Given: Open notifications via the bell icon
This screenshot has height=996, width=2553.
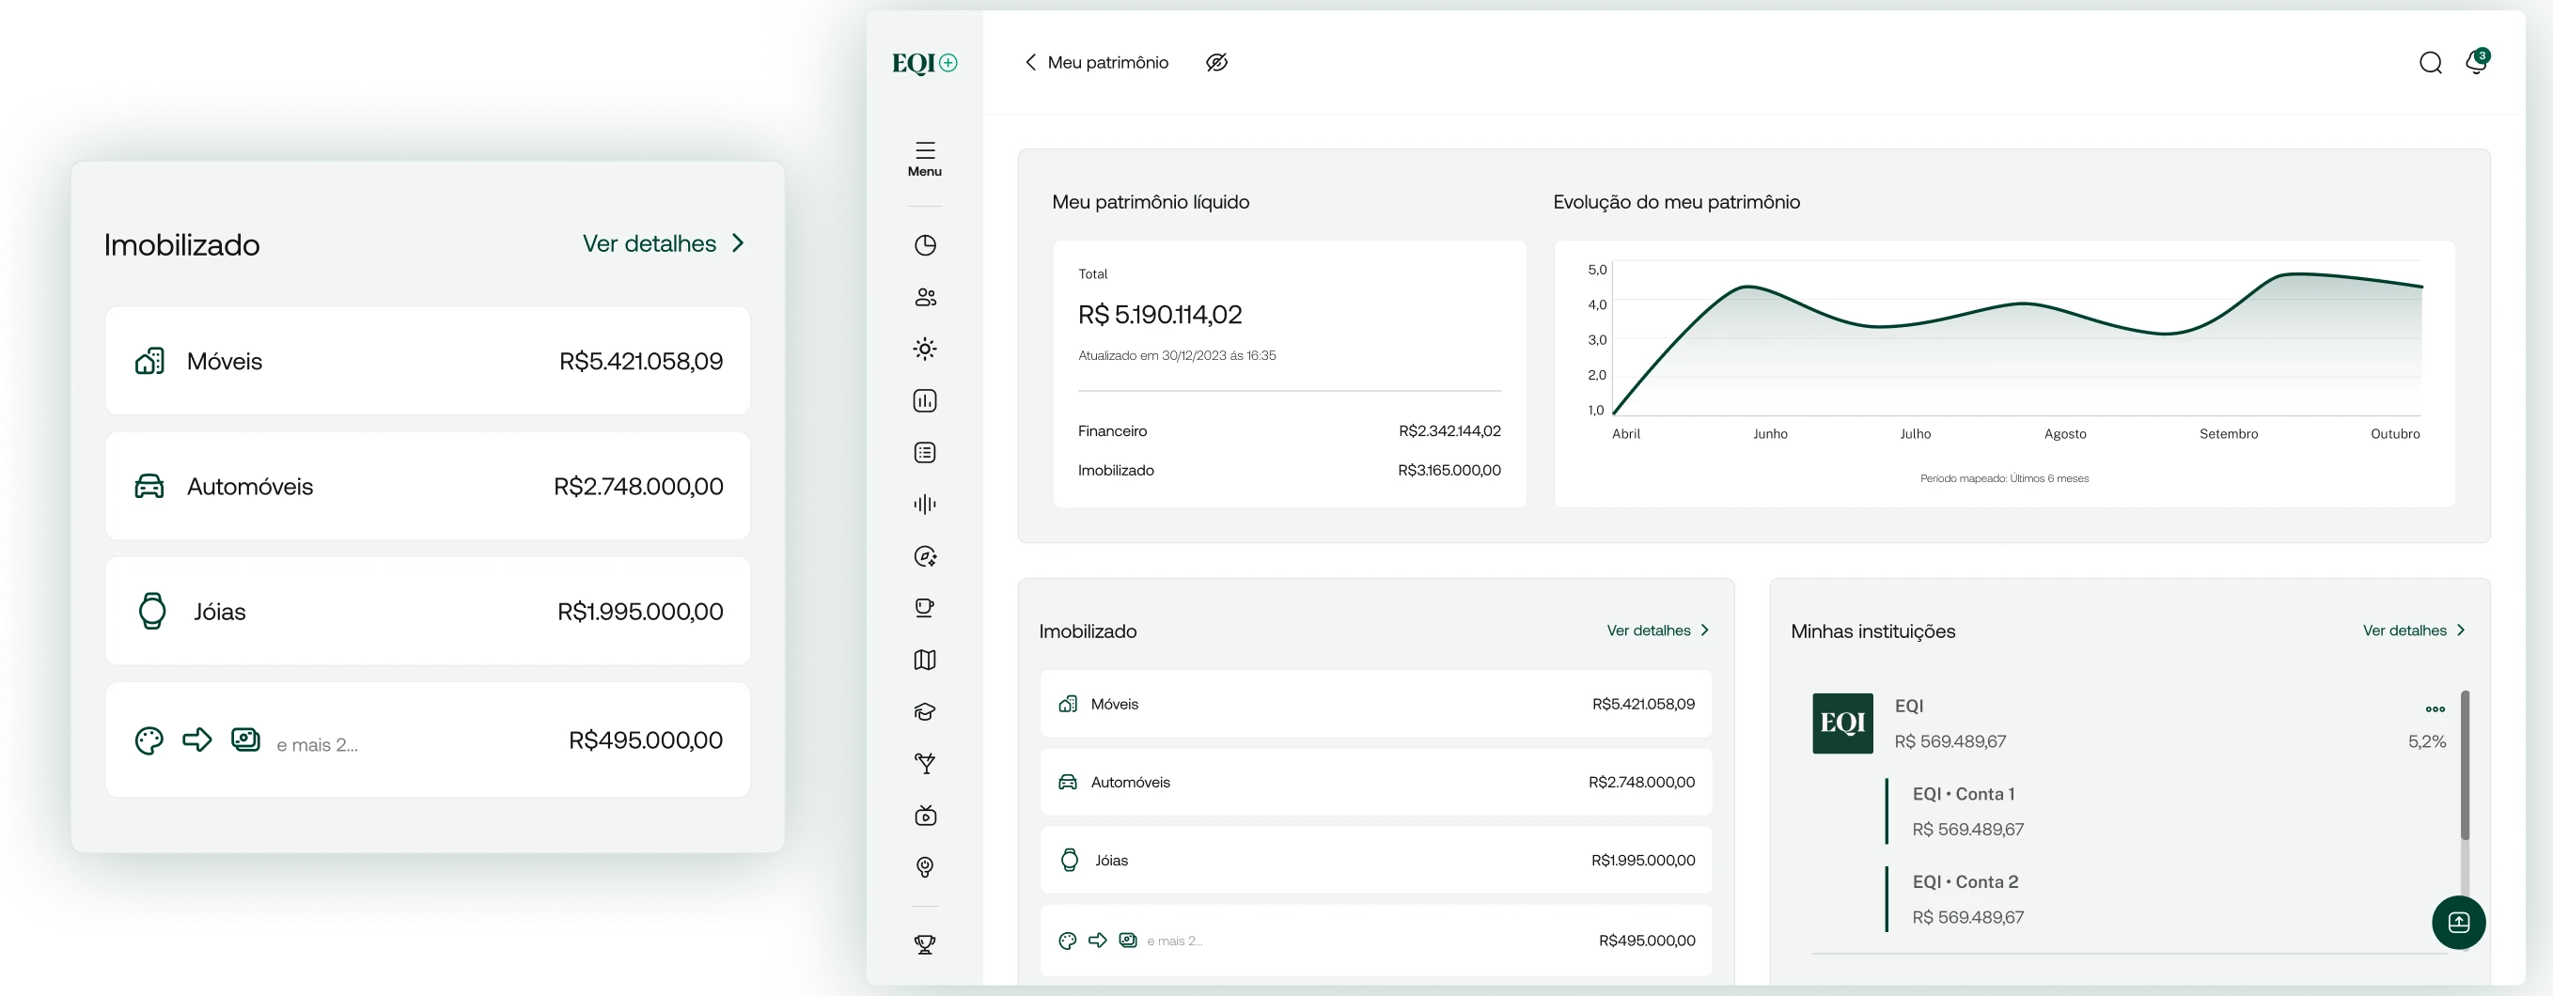Looking at the screenshot, I should click(x=2477, y=62).
